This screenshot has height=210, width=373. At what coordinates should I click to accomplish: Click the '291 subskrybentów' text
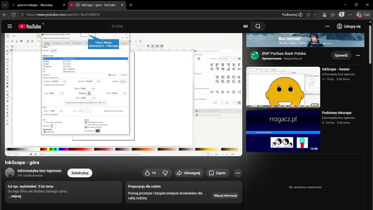coord(30,176)
